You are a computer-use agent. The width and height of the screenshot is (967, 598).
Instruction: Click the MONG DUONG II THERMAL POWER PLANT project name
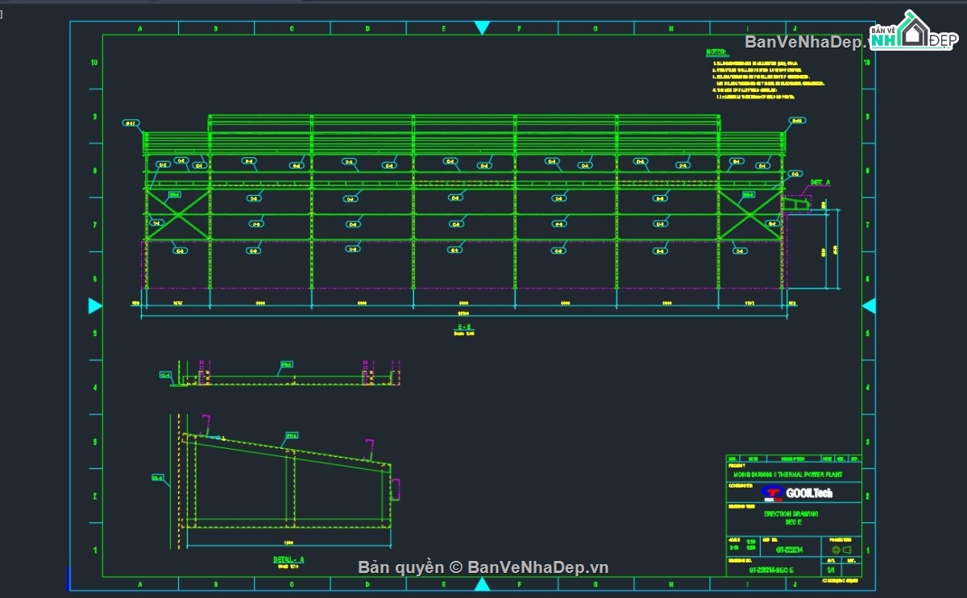(x=788, y=475)
